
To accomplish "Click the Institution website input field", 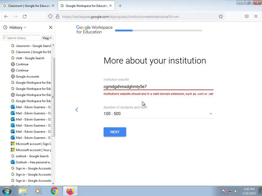I will click(158, 87).
